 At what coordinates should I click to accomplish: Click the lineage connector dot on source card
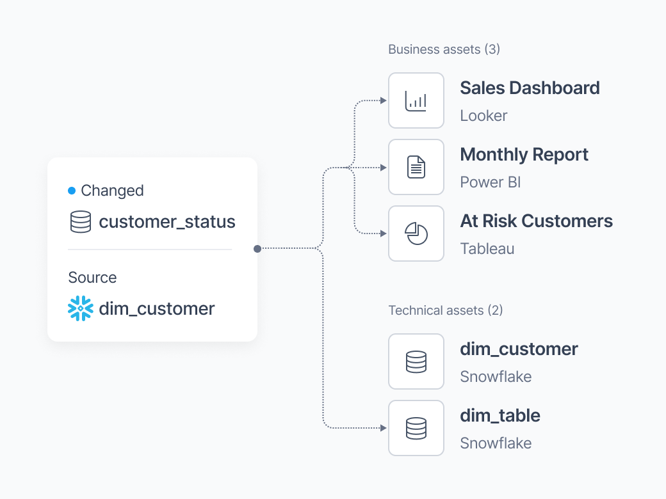257,249
